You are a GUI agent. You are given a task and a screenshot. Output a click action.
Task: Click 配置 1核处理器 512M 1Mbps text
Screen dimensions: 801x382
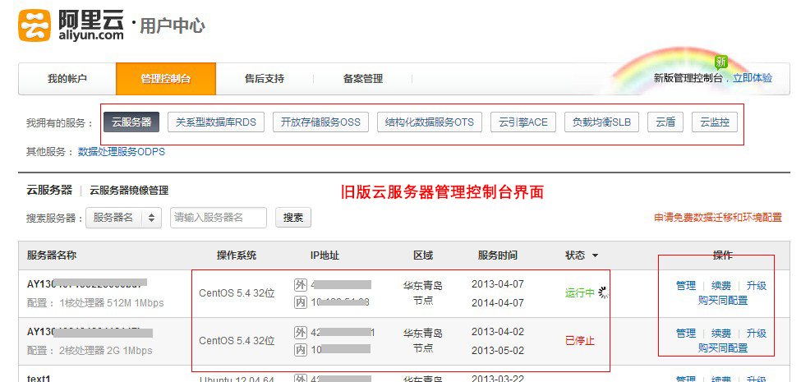(95, 303)
